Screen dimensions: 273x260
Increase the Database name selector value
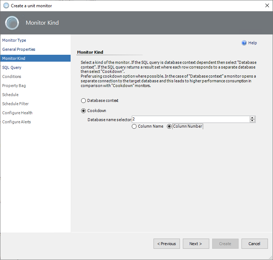(252, 118)
